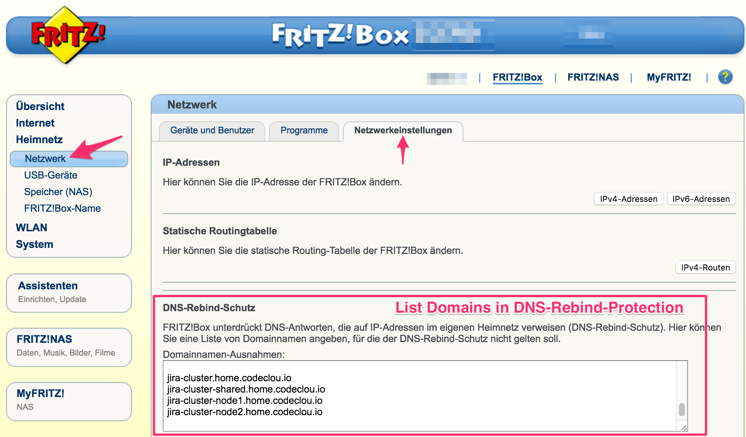
Task: Open the FRITZ!Box menu in the top navigation
Action: pyautogui.click(x=517, y=77)
